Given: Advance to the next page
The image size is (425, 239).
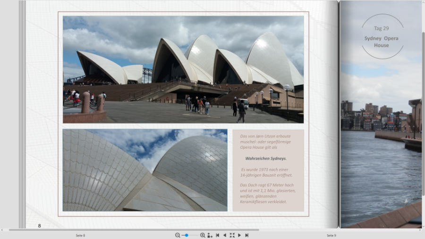Looking at the screenshot, I should 239,235.
